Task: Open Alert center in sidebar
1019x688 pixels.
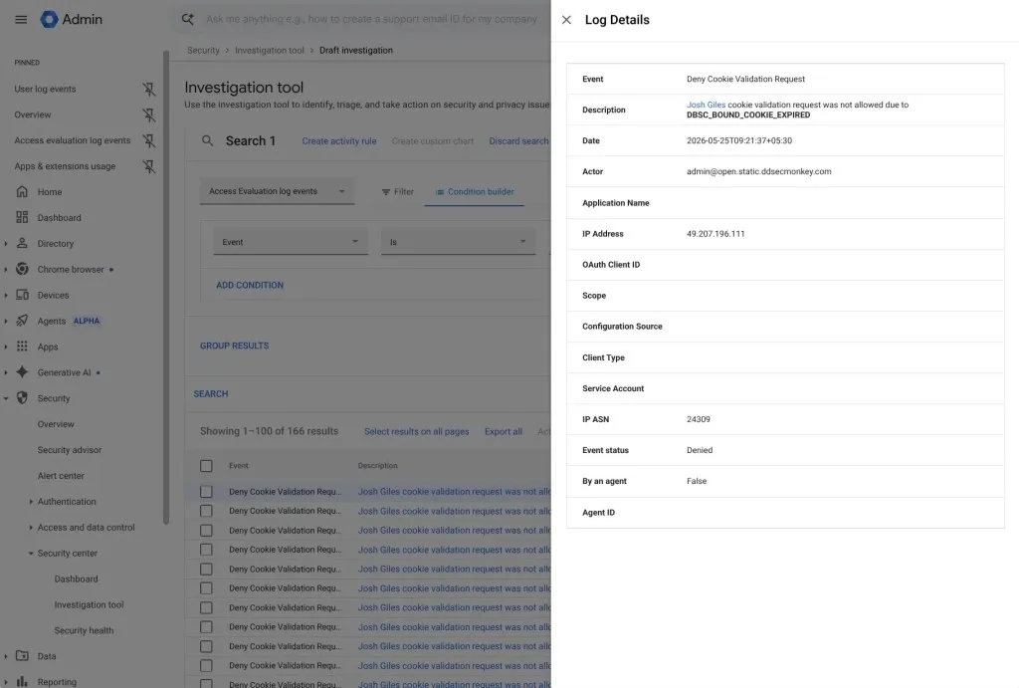Action: 61,476
